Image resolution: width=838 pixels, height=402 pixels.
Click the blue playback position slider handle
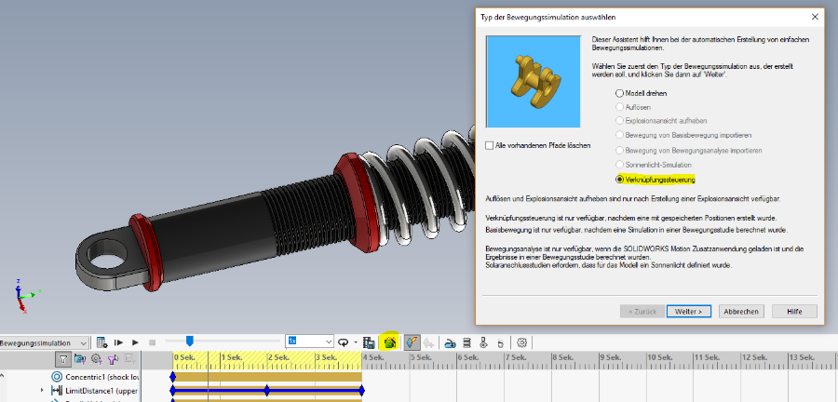point(189,342)
